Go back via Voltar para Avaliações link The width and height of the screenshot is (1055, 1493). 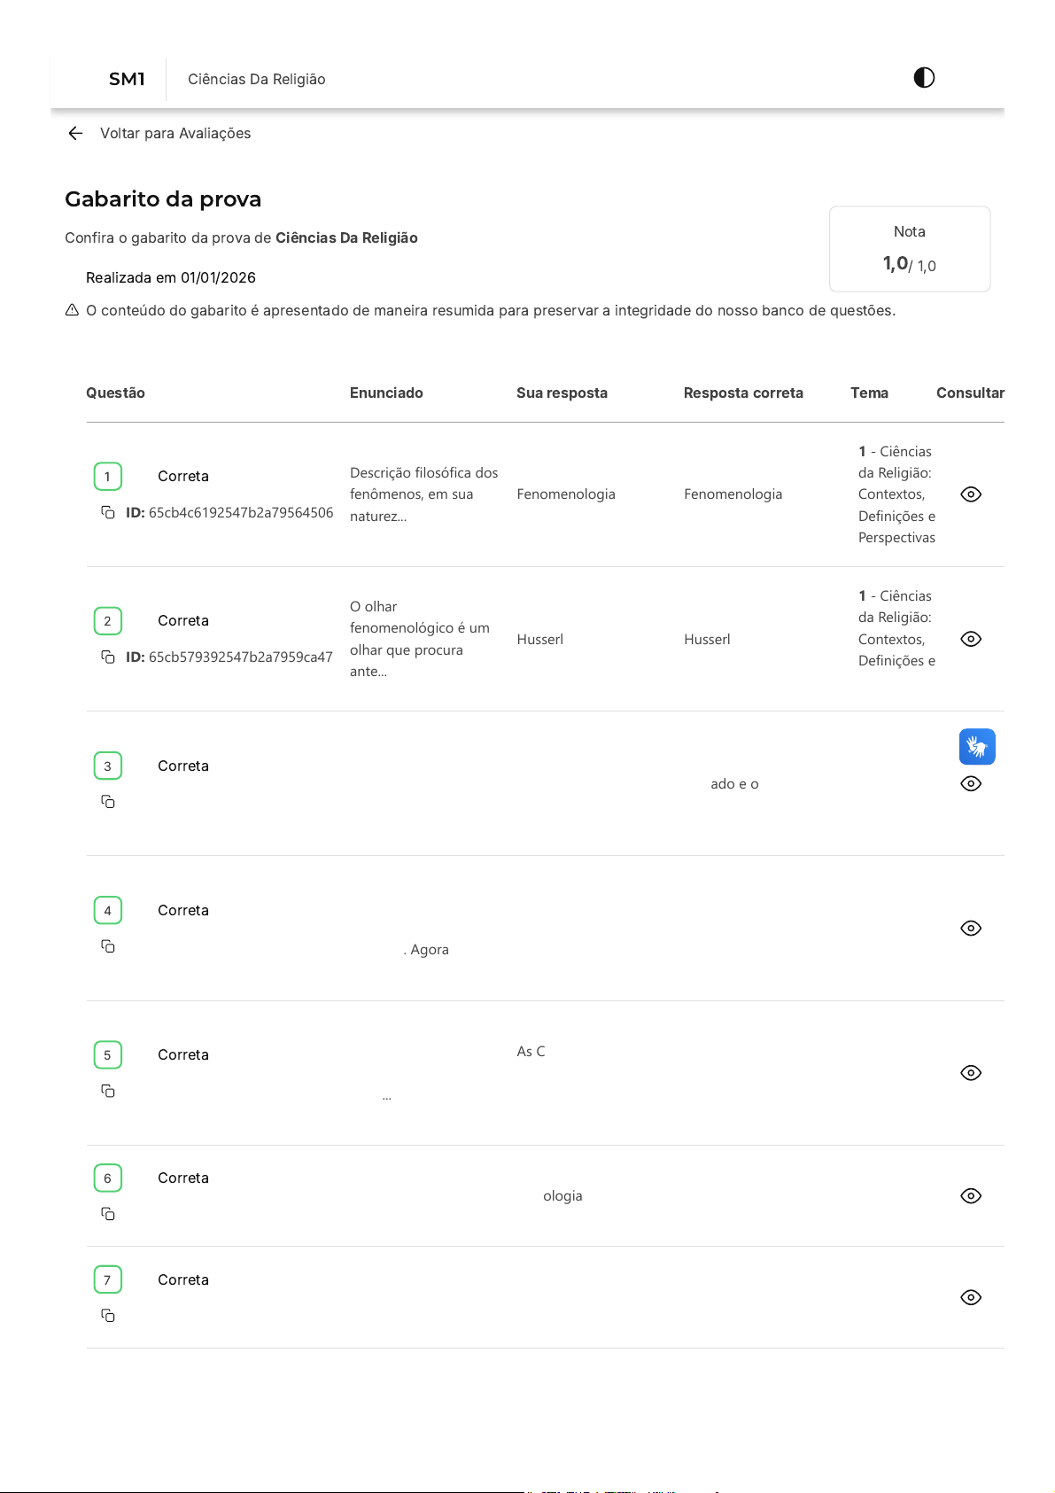tap(175, 133)
